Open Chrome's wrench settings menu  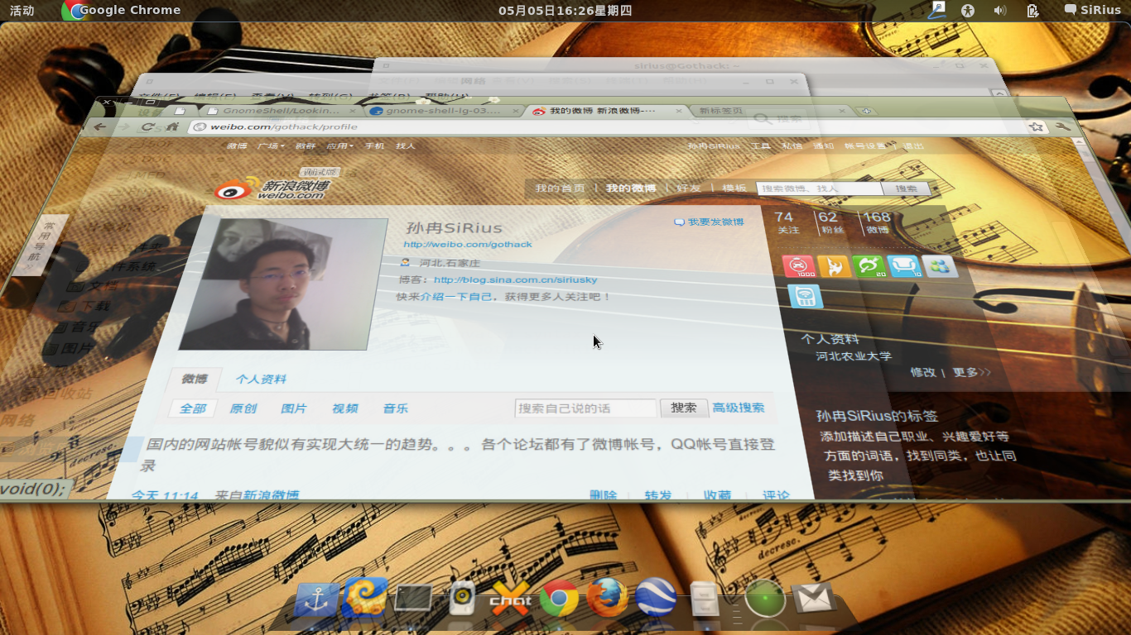tap(1063, 127)
